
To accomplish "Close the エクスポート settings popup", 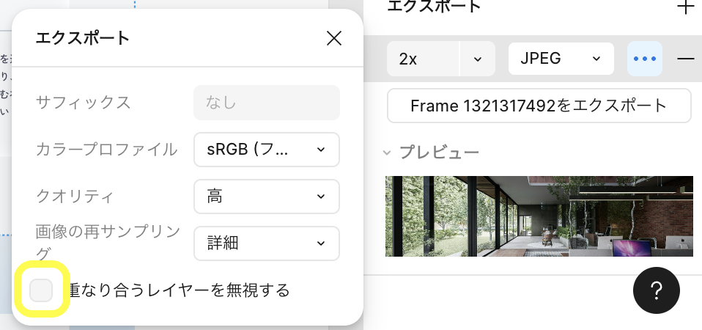I will point(334,38).
